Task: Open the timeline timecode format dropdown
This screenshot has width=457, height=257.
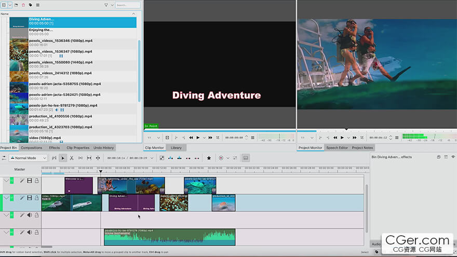Action: click(152, 158)
